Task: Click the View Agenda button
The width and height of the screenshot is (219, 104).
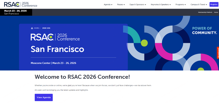Action: 44,97
